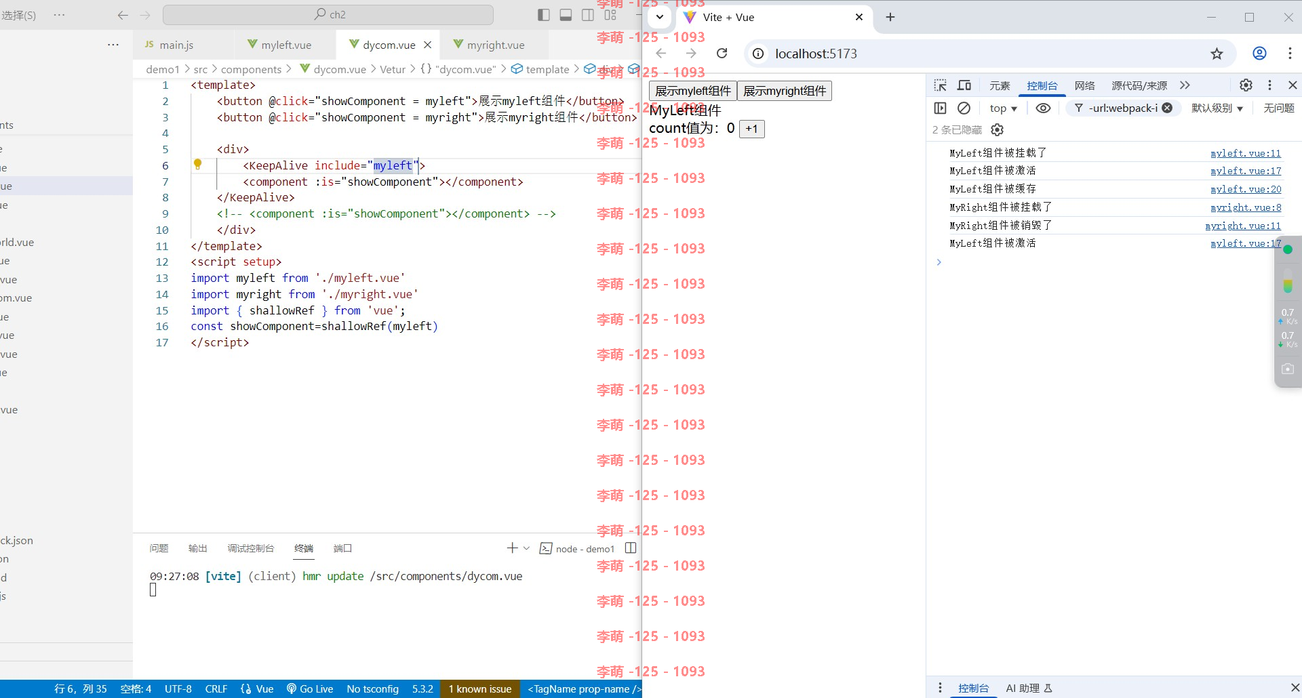Image resolution: width=1302 pixels, height=698 pixels.
Task: Open customize layout icon
Action: click(x=610, y=15)
